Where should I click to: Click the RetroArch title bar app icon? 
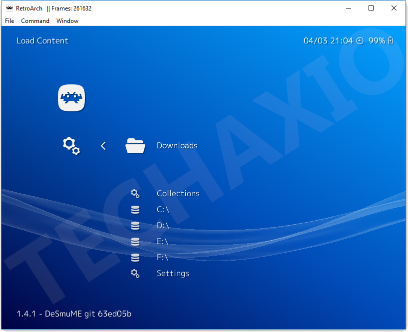[x=9, y=8]
